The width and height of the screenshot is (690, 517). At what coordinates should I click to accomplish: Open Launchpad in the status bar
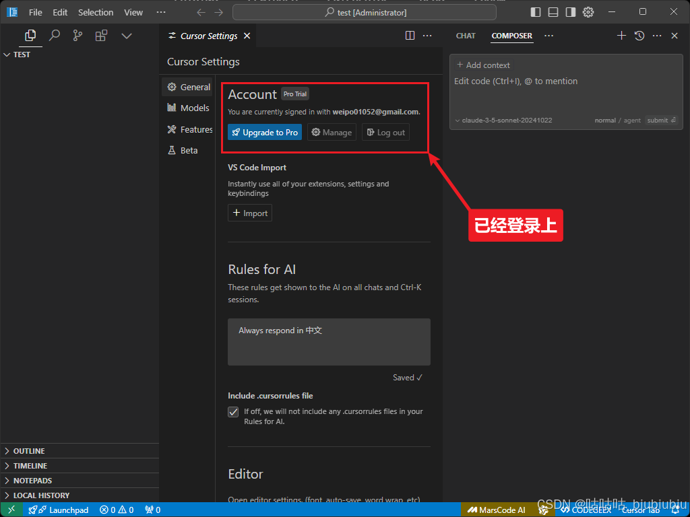[59, 510]
